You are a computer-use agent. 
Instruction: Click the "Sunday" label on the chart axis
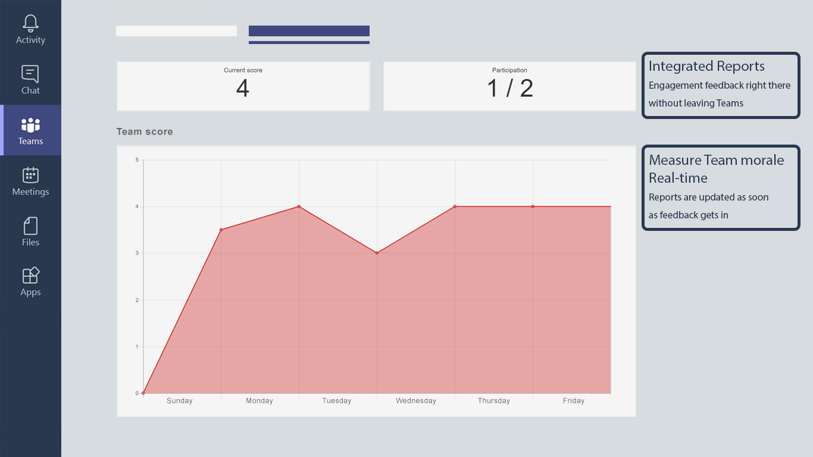click(x=180, y=401)
